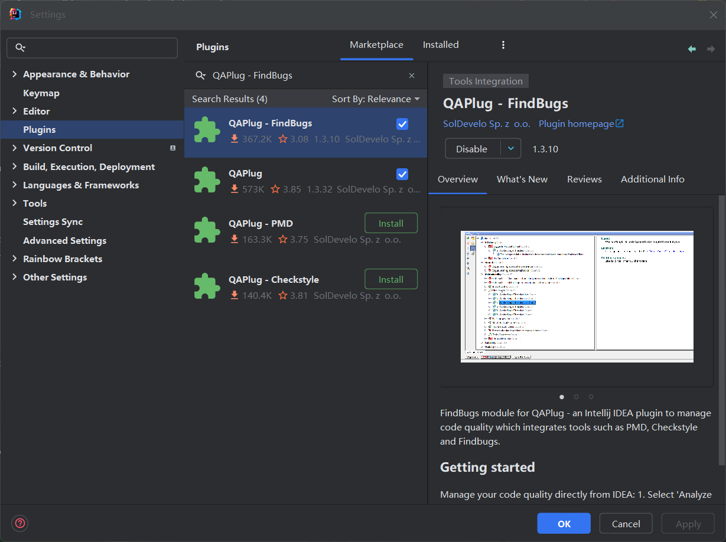Uncheck the QAPlug - FindBugs enabled checkbox
Screen dimensions: 726x542
(402, 123)
